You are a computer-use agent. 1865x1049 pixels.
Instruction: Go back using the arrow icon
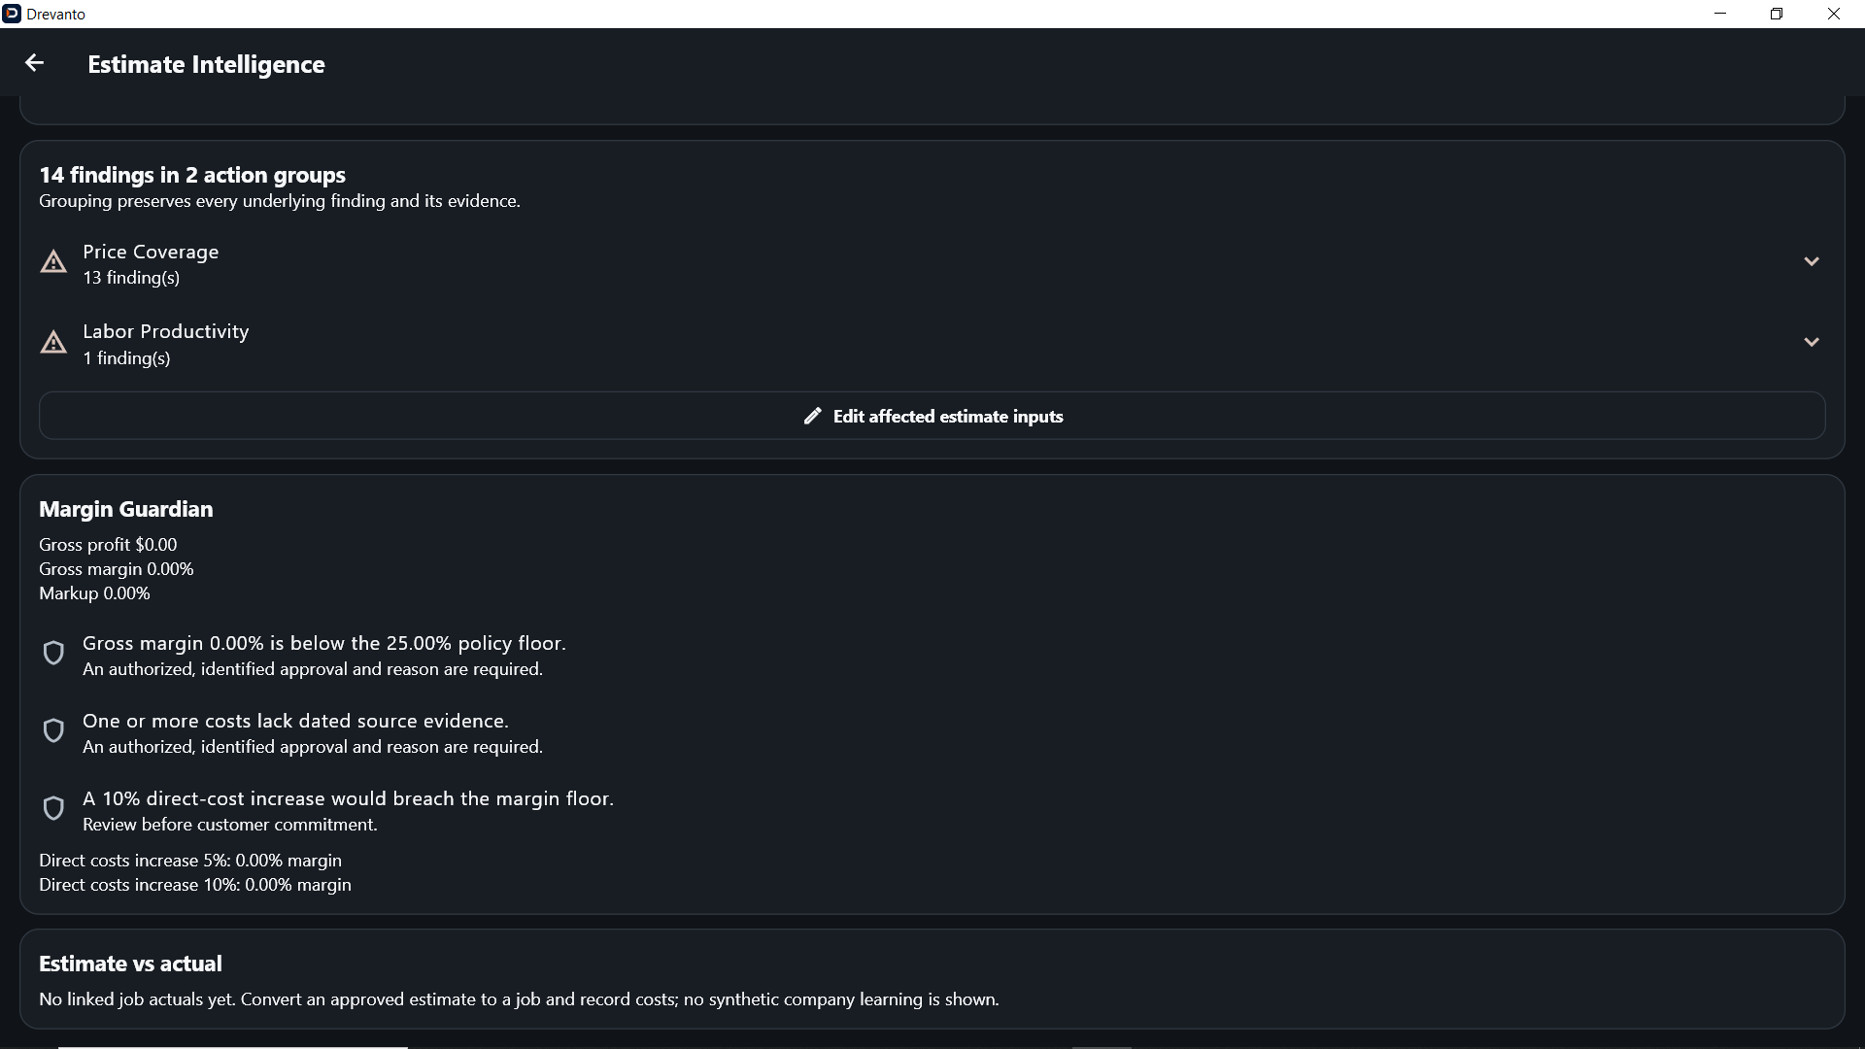[x=34, y=63]
